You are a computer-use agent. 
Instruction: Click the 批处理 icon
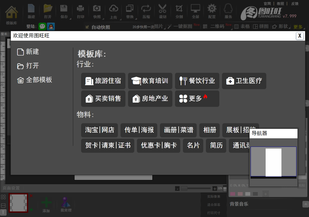pyautogui.click(x=66, y=205)
